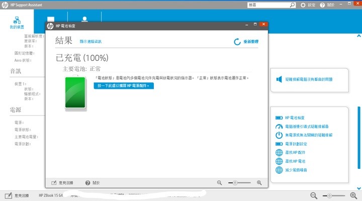Open 設定 settings via the gear icon
362x201 pixels.
click(x=308, y=5)
